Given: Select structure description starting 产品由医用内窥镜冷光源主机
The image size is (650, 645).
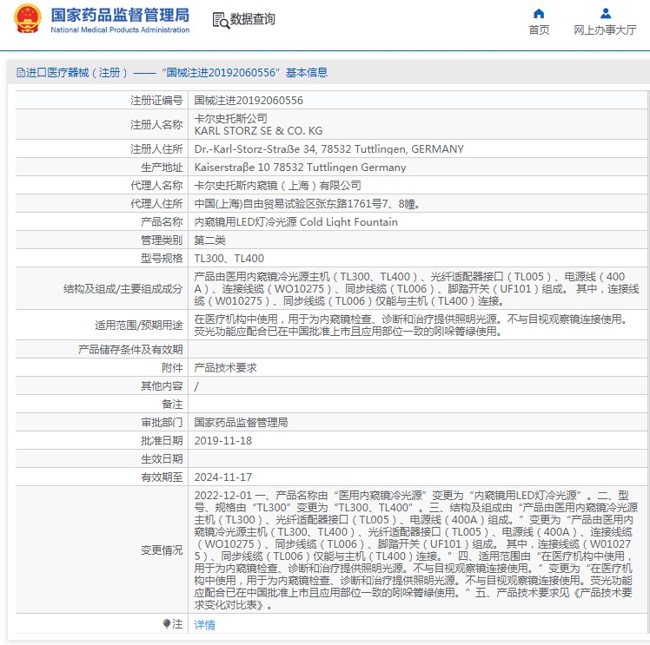Looking at the screenshot, I should [x=416, y=288].
